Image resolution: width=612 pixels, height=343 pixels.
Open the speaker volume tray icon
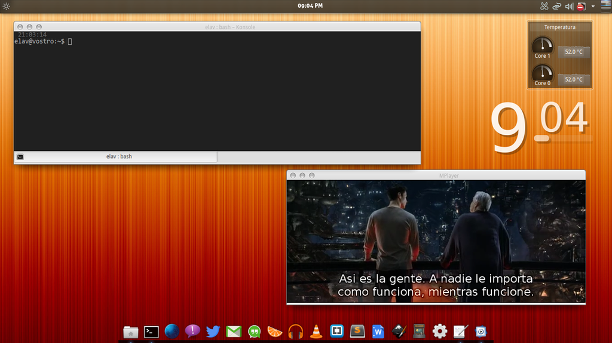point(569,6)
